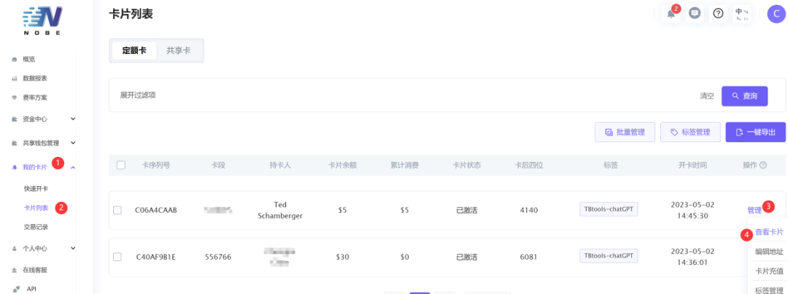Click the 共享钱包管理 sidebar icon

tap(14, 143)
